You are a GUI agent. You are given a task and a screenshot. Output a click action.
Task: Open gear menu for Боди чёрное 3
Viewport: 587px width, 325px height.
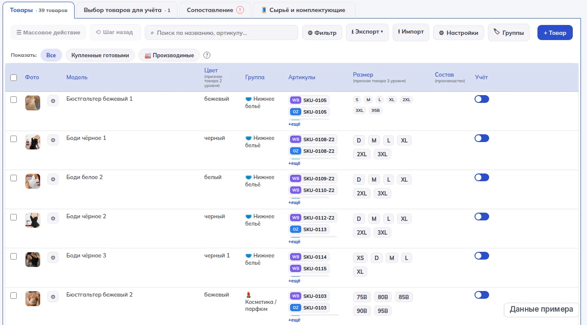(53, 257)
